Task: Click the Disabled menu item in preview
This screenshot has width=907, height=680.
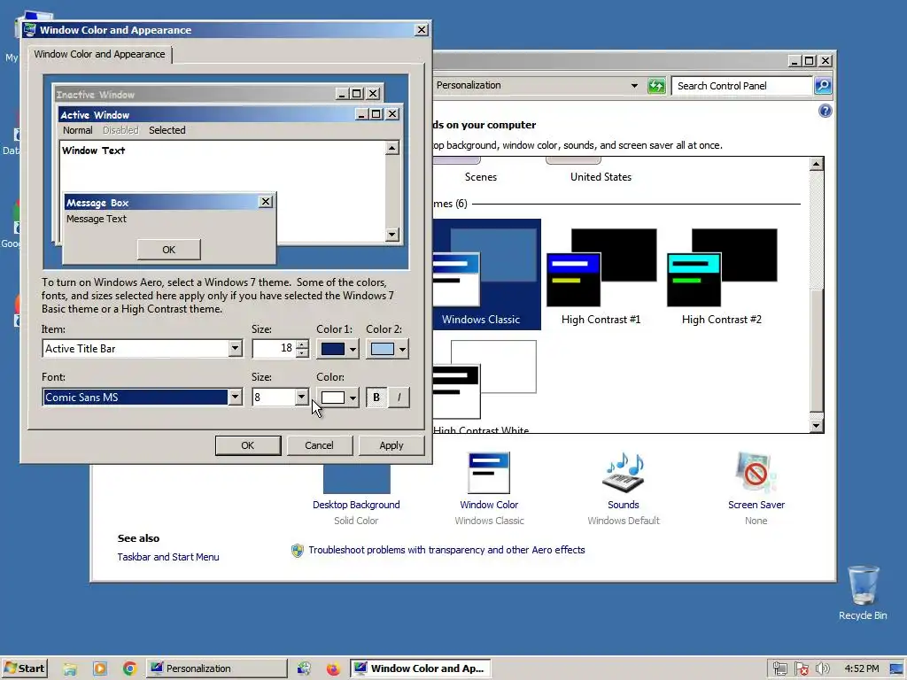Action: coord(120,130)
